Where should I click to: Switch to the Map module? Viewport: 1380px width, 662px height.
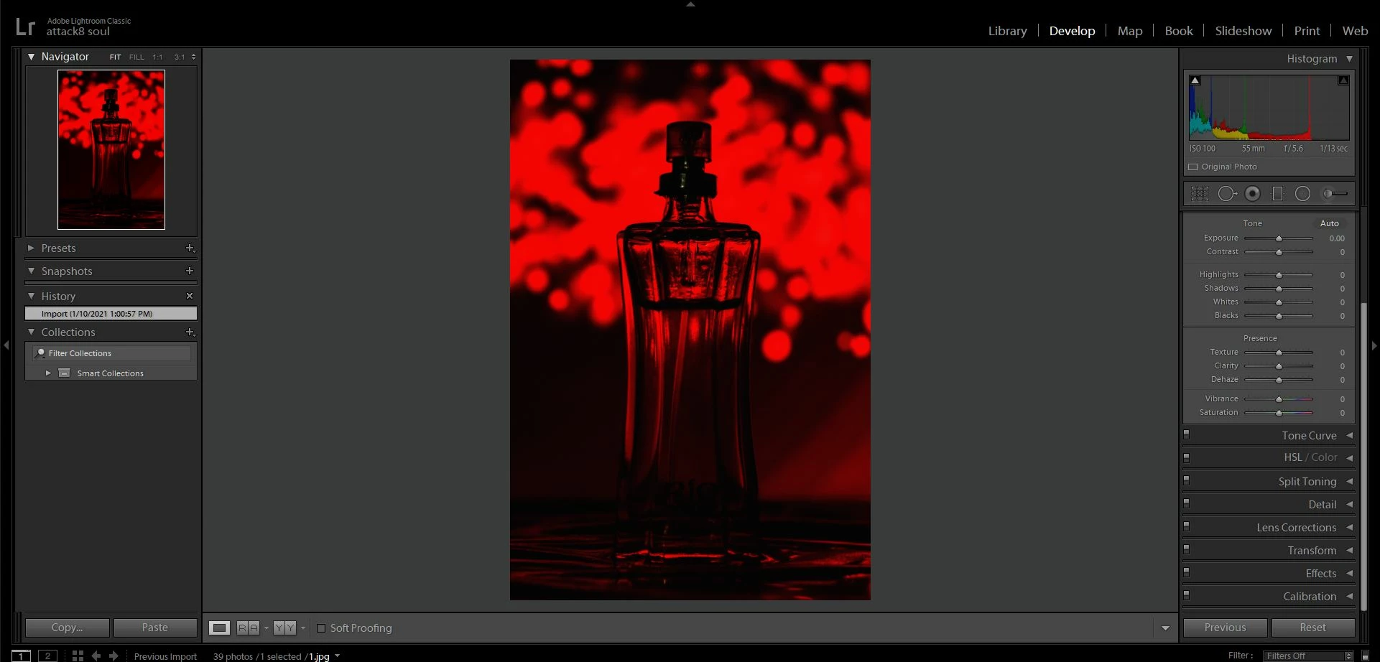click(1130, 31)
